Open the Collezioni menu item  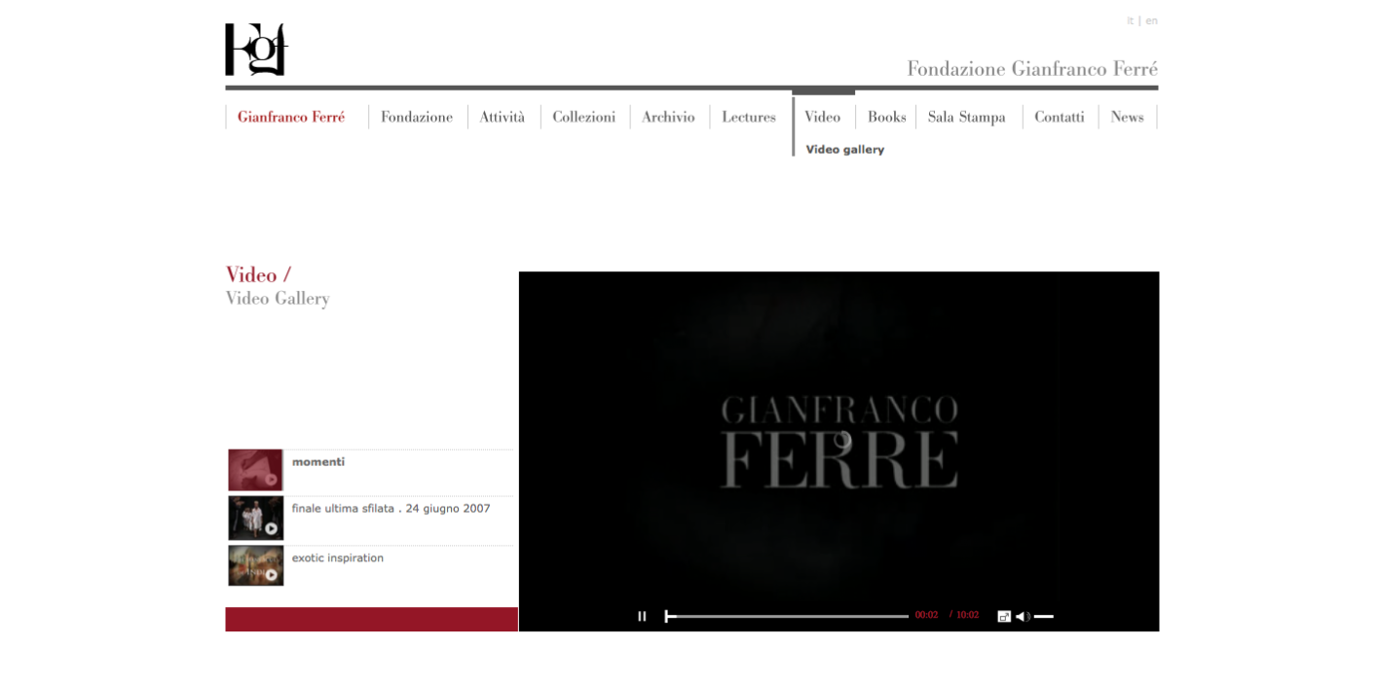point(584,117)
